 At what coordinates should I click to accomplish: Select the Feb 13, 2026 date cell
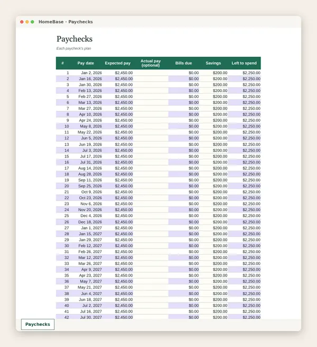click(86, 91)
